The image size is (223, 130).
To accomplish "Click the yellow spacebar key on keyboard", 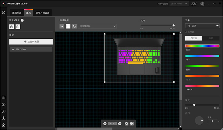I will (x=135, y=63).
